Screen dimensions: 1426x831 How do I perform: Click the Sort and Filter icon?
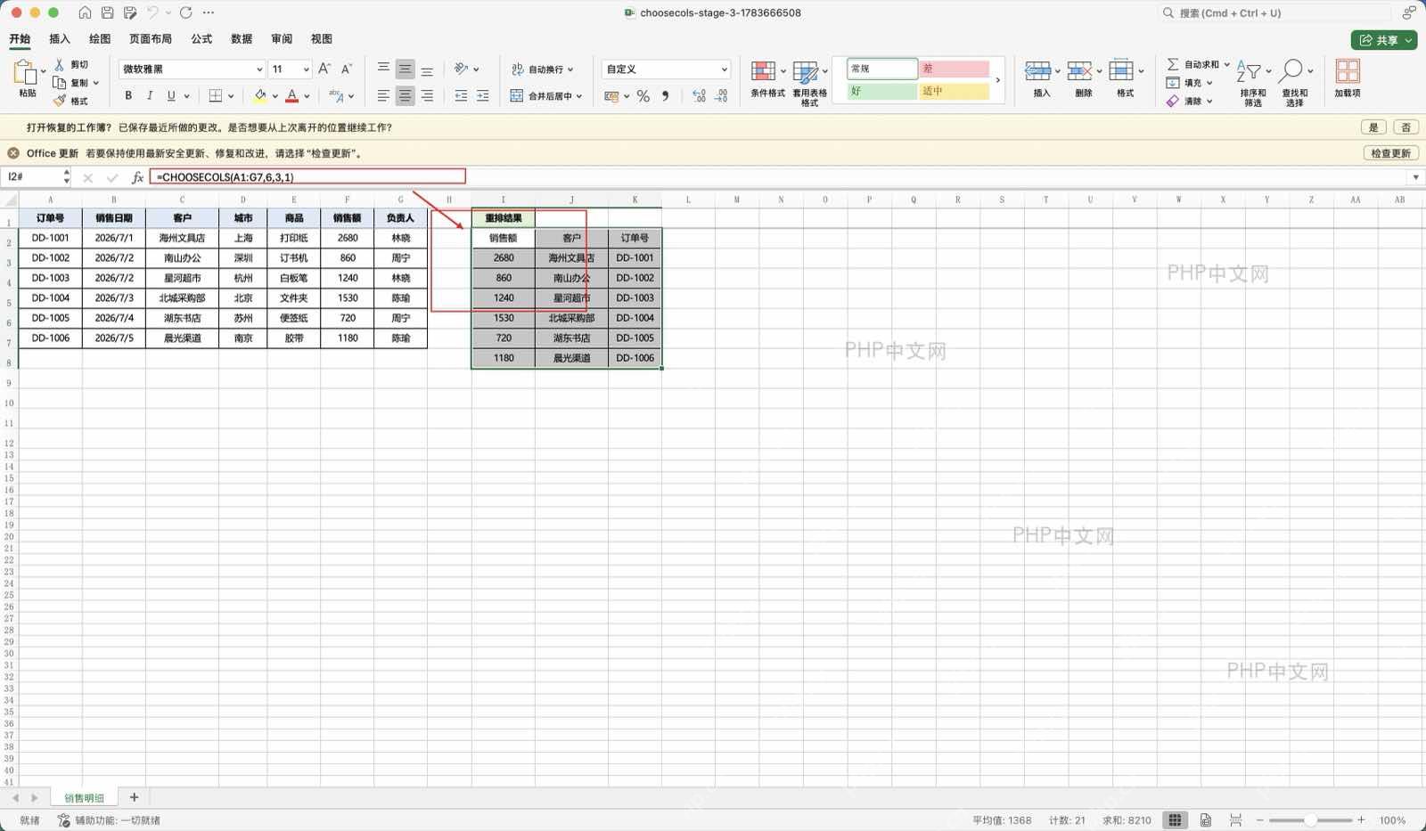coord(1249,72)
